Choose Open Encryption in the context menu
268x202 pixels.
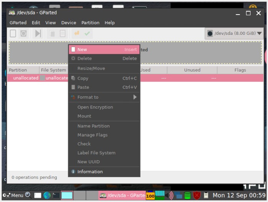pyautogui.click(x=104, y=107)
